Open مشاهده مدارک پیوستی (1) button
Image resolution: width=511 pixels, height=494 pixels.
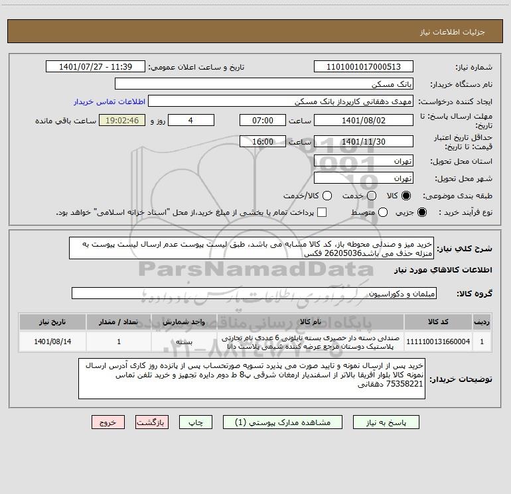283,422
